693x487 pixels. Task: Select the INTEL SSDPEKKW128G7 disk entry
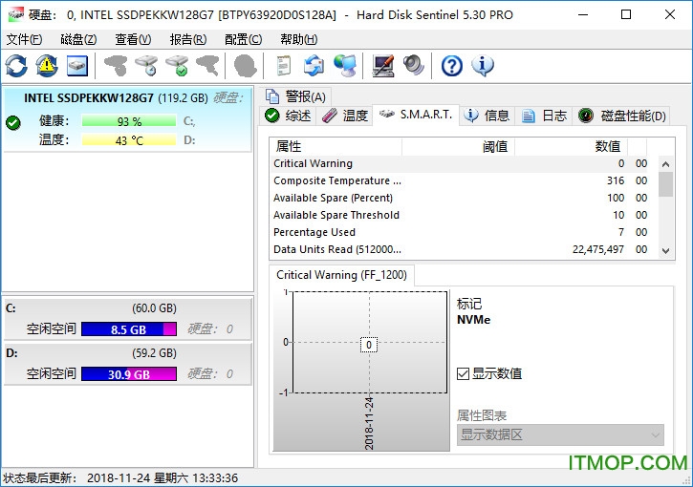(127, 119)
